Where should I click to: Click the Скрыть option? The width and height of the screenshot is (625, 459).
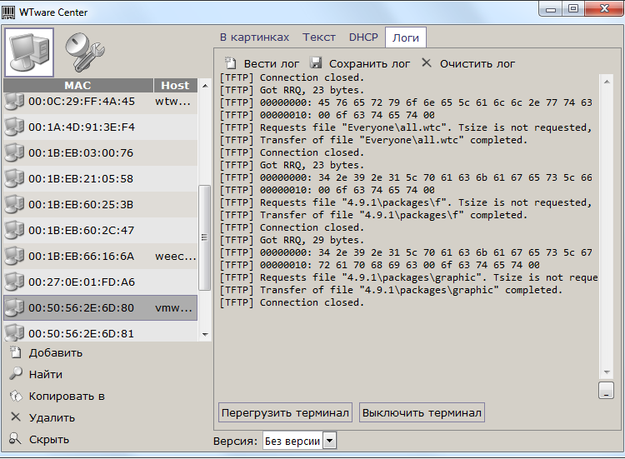pos(49,439)
